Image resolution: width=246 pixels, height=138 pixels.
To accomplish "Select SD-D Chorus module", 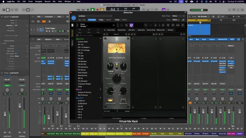I will (x=83, y=95).
